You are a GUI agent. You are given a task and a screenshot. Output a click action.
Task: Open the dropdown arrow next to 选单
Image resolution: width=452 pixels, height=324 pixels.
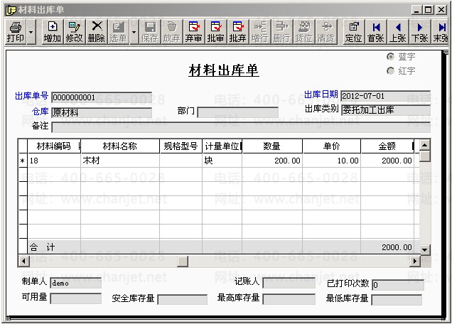(x=134, y=32)
